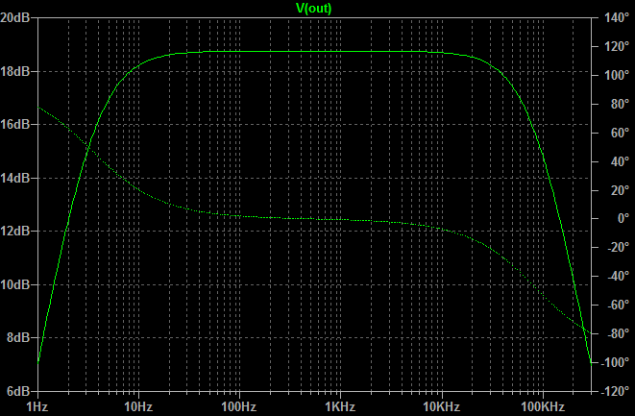635x416 pixels.
Task: Select the 16dB magnitude axis label
Action: [x=15, y=124]
